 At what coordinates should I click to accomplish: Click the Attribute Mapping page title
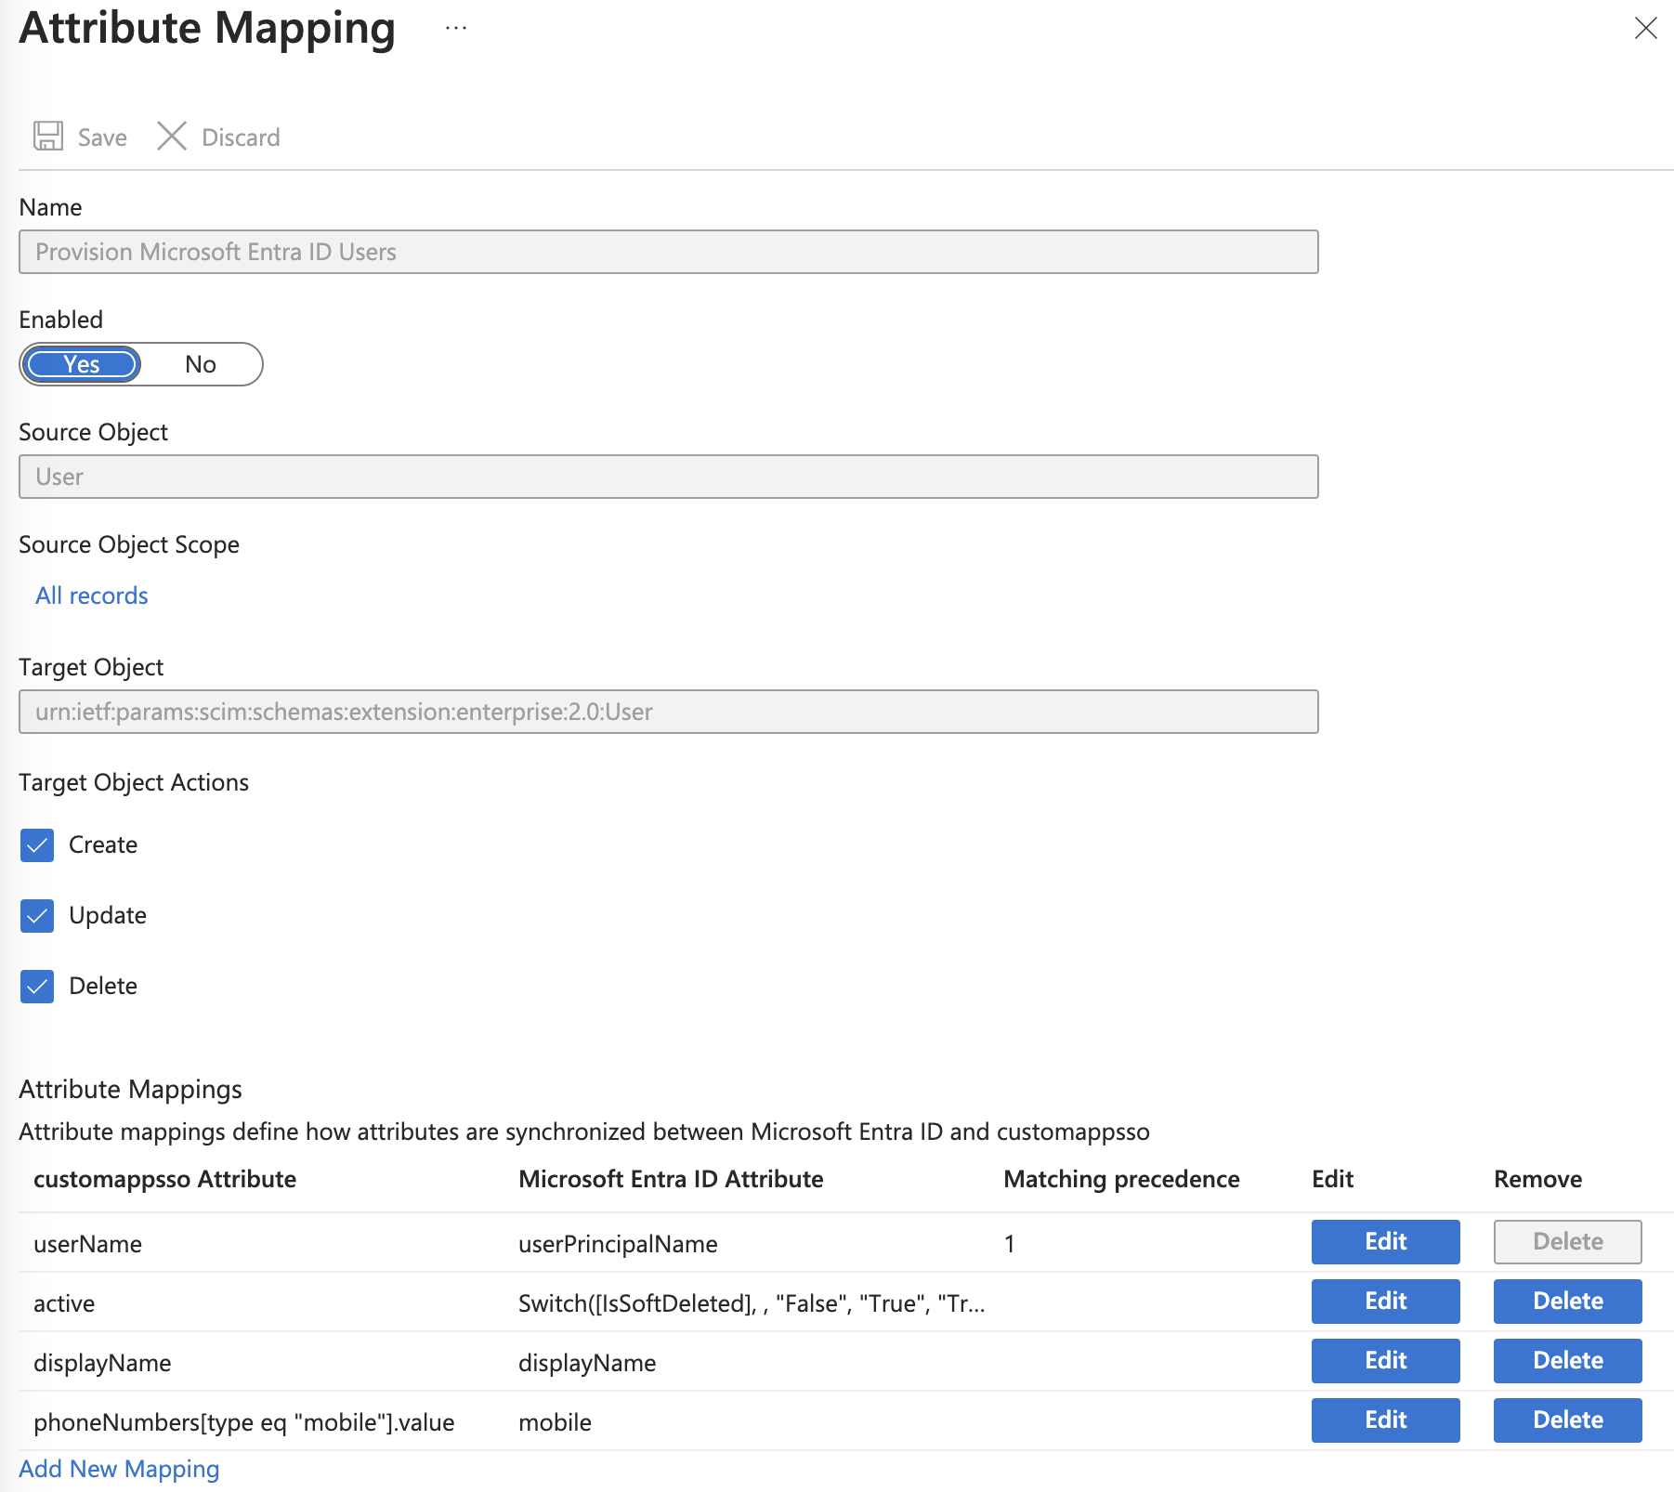(x=207, y=28)
